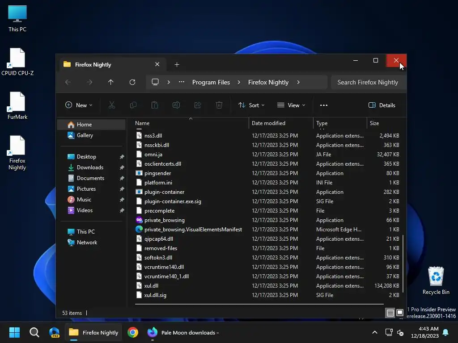This screenshot has width=458, height=343.
Task: Select Home in navigation pane
Action: [91, 125]
